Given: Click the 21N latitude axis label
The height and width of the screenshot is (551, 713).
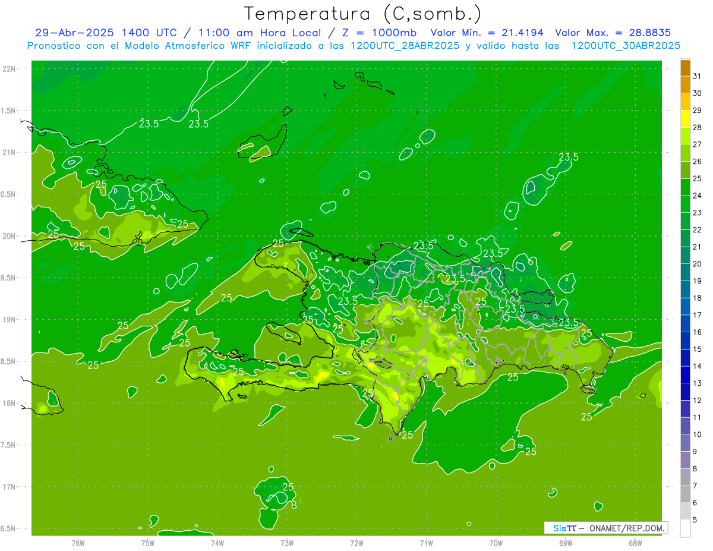Looking at the screenshot, I should pyautogui.click(x=10, y=152).
